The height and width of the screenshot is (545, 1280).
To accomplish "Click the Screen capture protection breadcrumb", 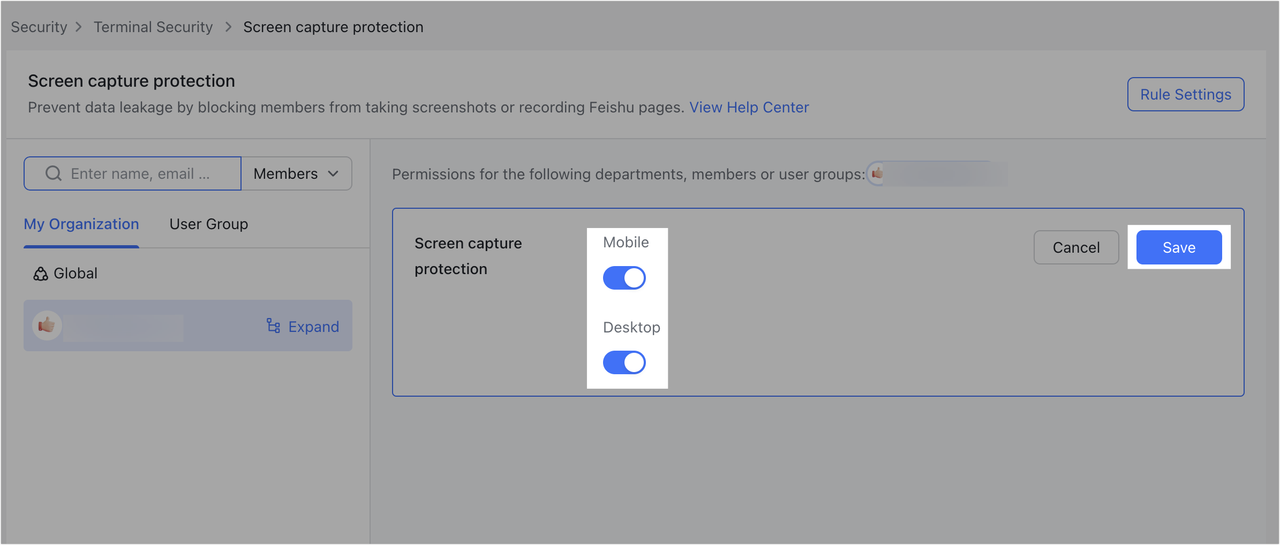I will coord(333,27).
